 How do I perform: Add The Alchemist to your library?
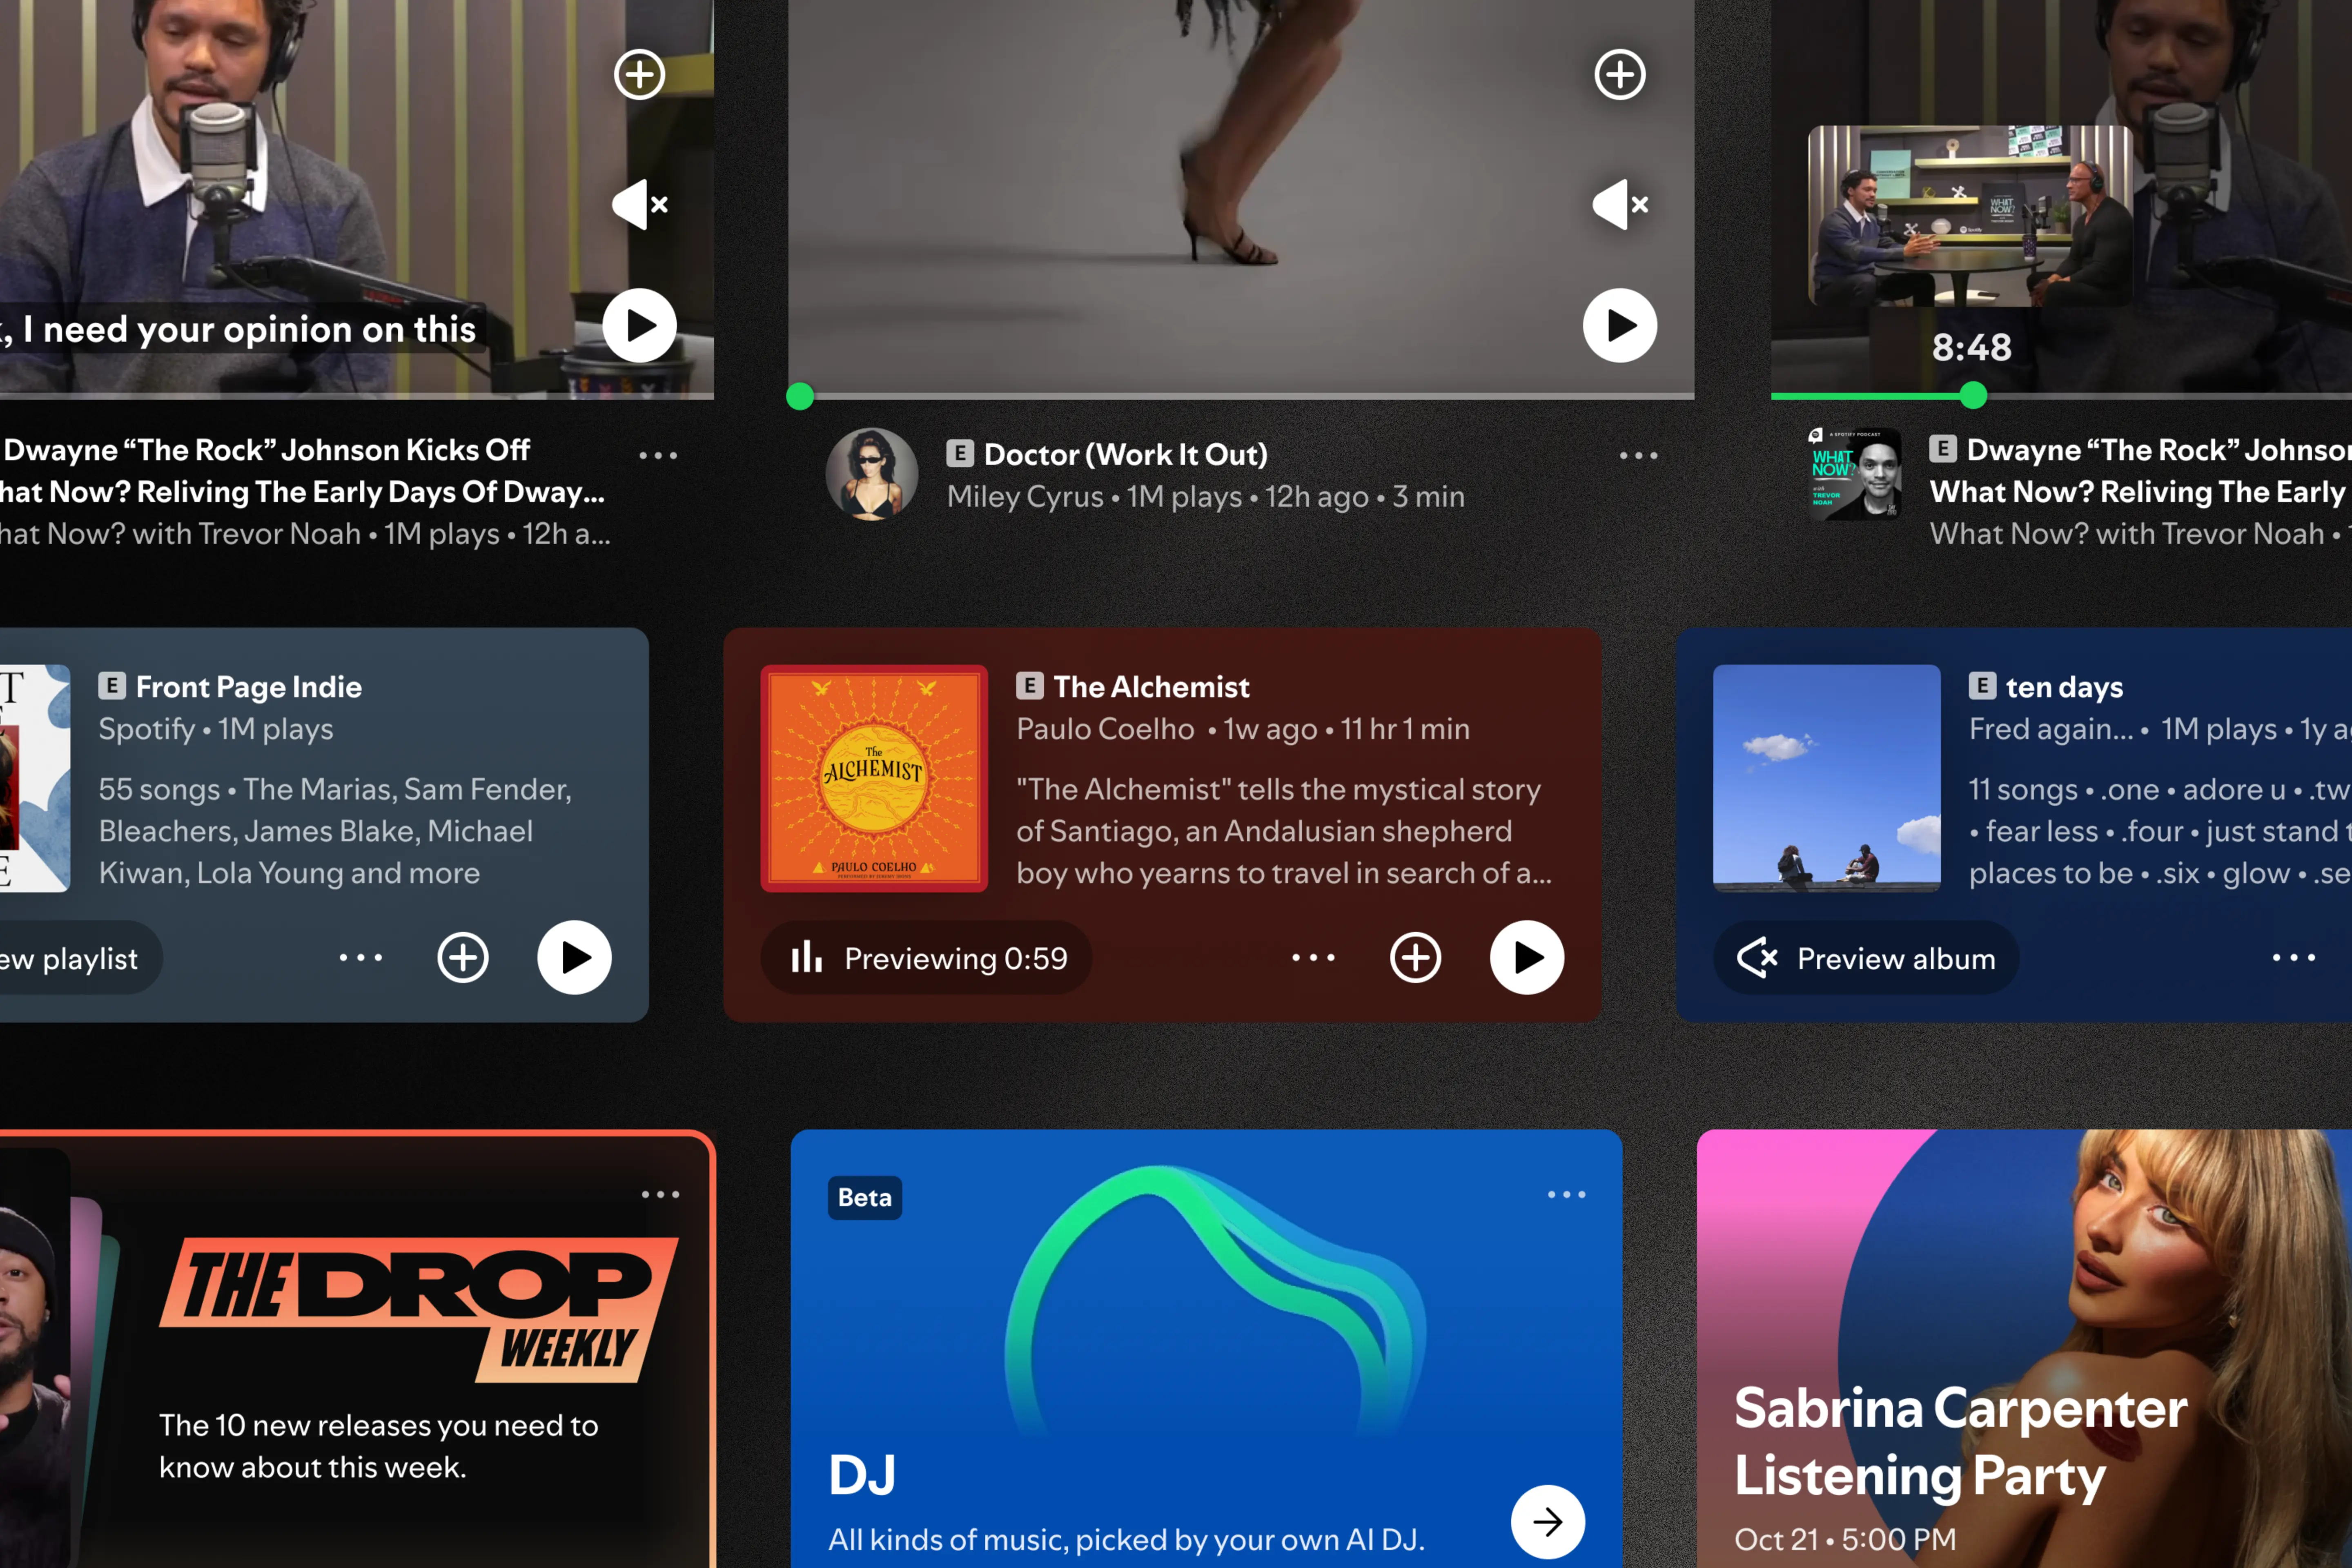pos(1415,957)
